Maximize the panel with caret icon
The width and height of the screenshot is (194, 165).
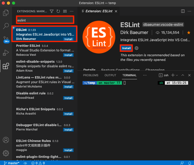tap(183, 75)
